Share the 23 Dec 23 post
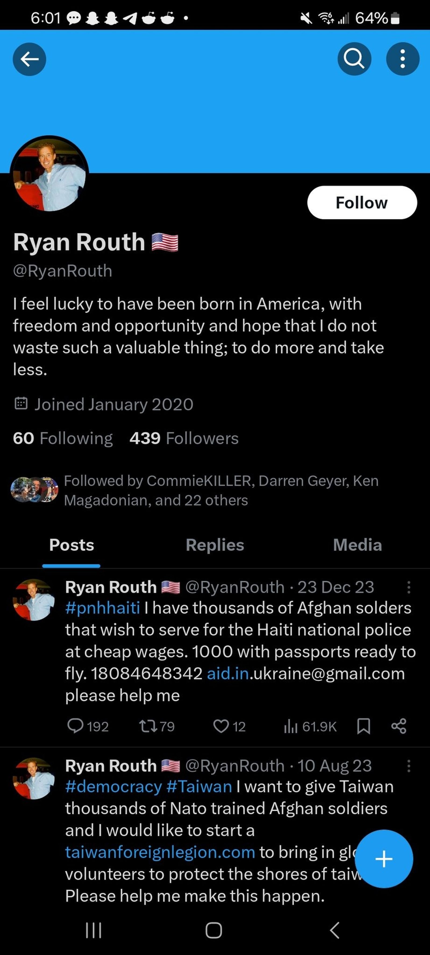Viewport: 430px width, 955px height. [399, 726]
